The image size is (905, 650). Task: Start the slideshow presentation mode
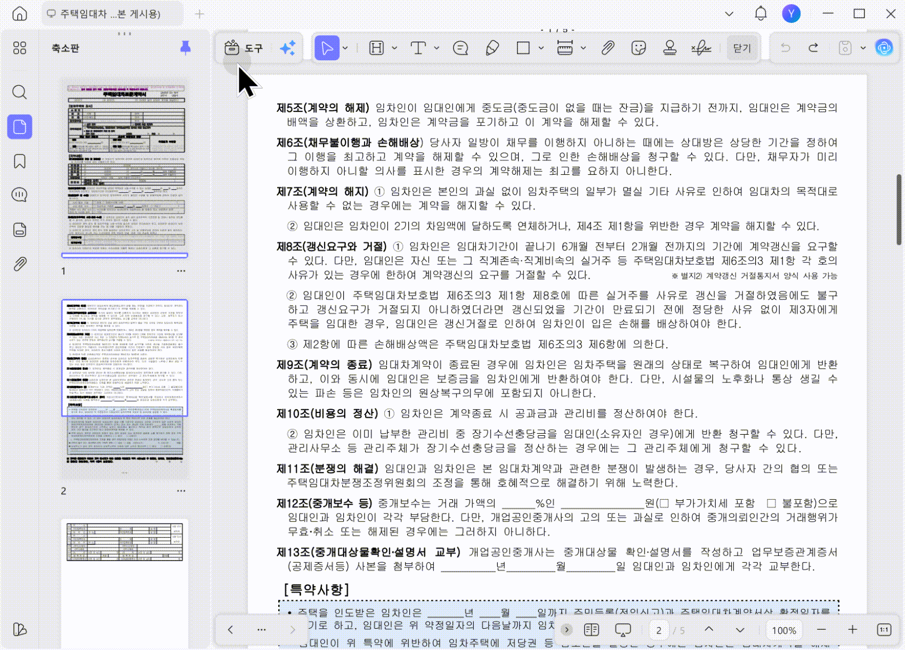point(623,630)
